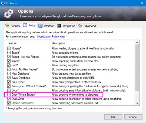The width and height of the screenshot is (146, 123).
Task: Select 'Allow printing entry lists.' description
Action: 65,65
